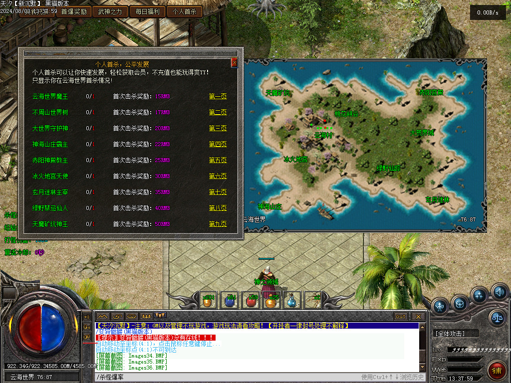
Task: Open the 首爆奖励 menu button
Action: (74, 12)
